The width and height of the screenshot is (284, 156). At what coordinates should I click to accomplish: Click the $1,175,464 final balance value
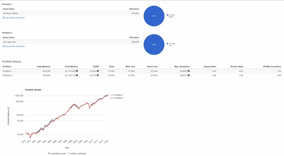(70, 71)
